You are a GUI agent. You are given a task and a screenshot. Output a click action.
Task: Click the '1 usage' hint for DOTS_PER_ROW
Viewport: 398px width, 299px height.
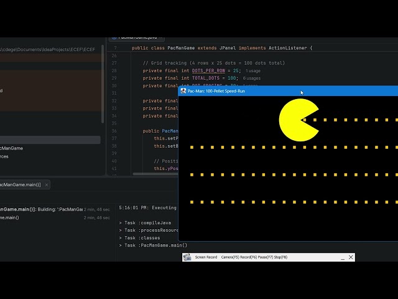[x=253, y=70]
